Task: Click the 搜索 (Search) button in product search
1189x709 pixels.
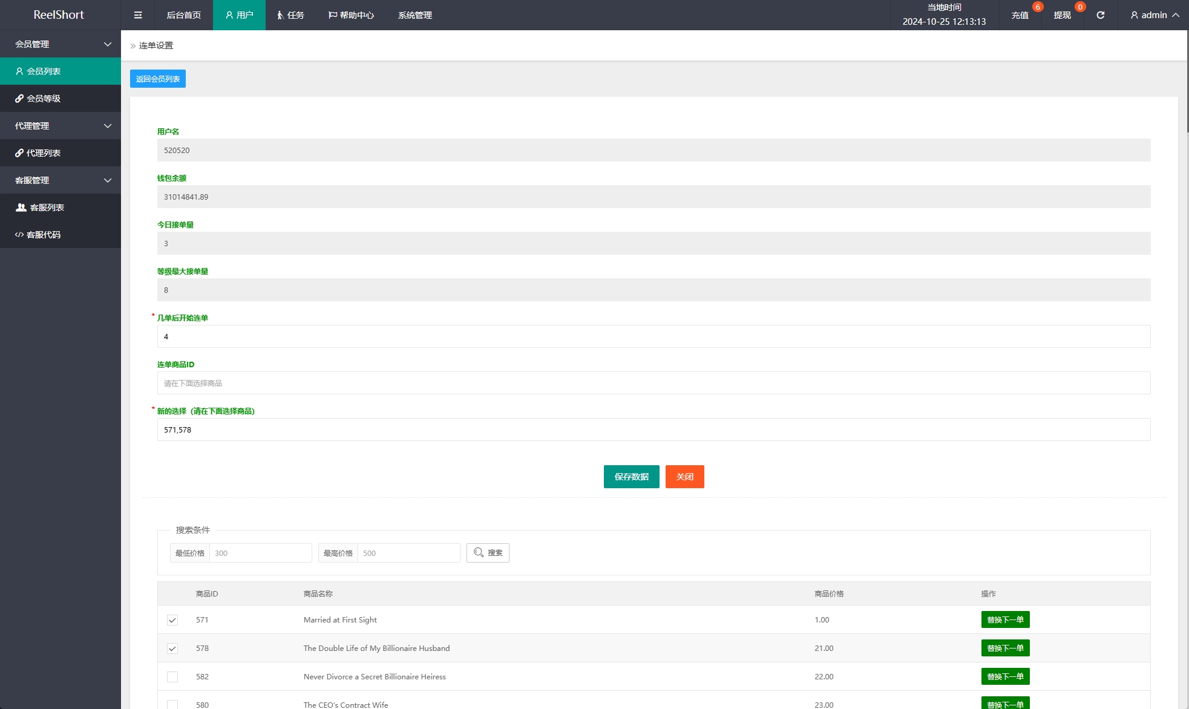Action: tap(490, 553)
